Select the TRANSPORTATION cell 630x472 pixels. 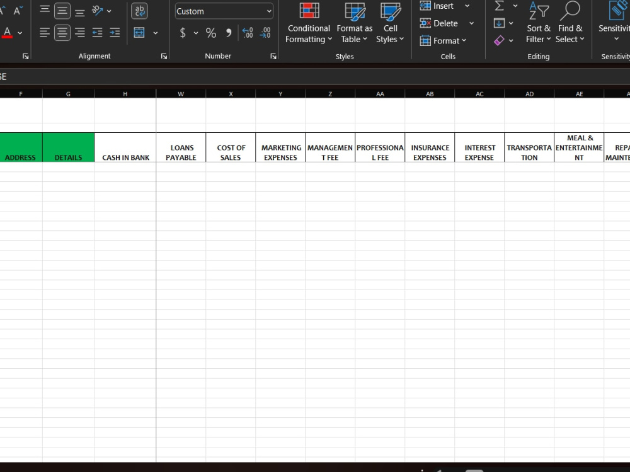[x=530, y=147]
